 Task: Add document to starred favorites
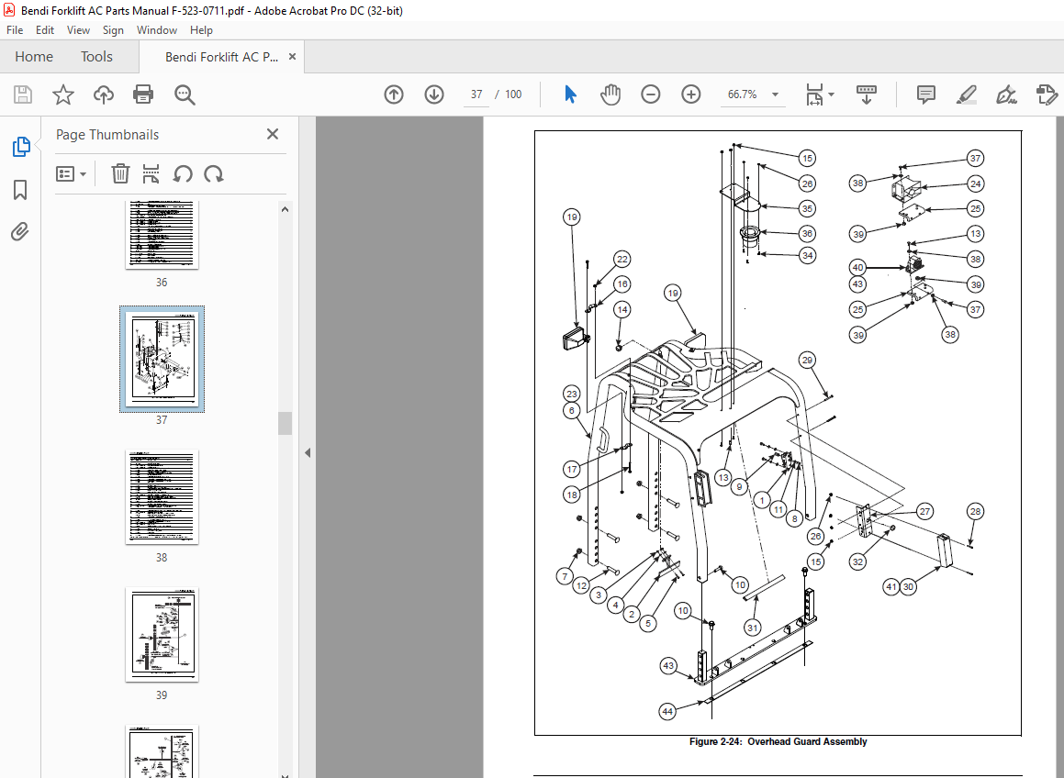tap(63, 94)
